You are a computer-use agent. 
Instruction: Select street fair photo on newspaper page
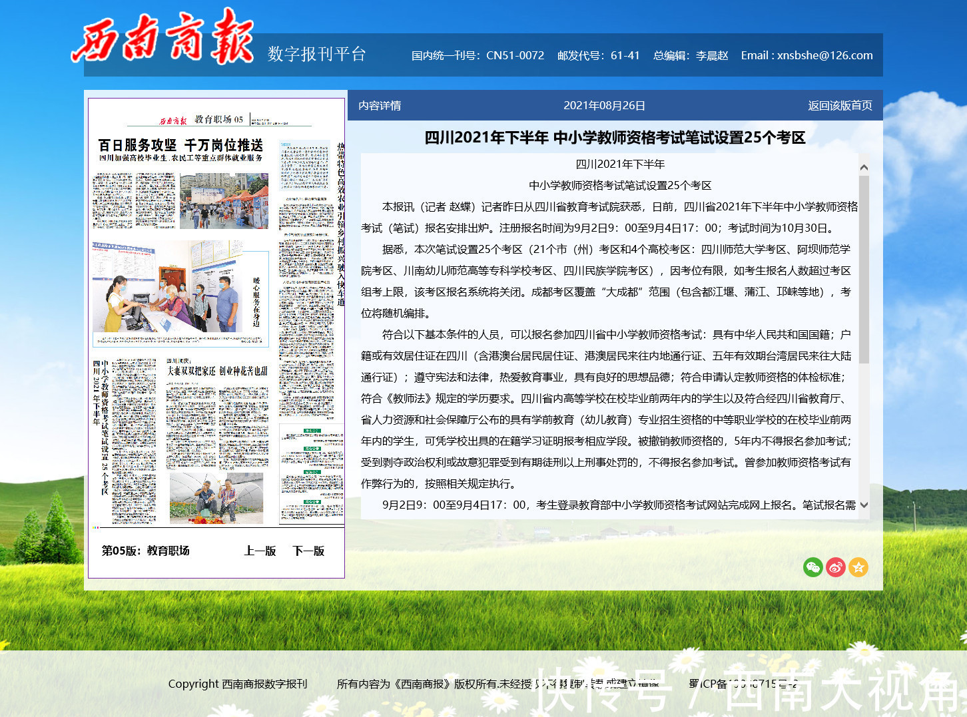coord(224,200)
